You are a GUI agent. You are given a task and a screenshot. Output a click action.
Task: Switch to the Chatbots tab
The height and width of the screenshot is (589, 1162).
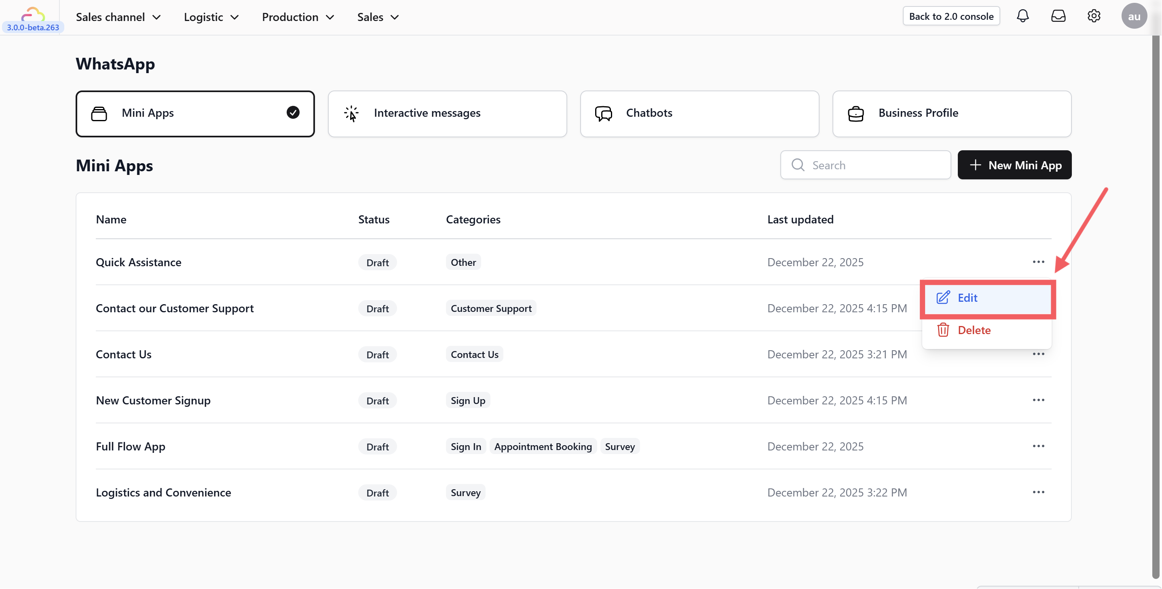(x=699, y=114)
